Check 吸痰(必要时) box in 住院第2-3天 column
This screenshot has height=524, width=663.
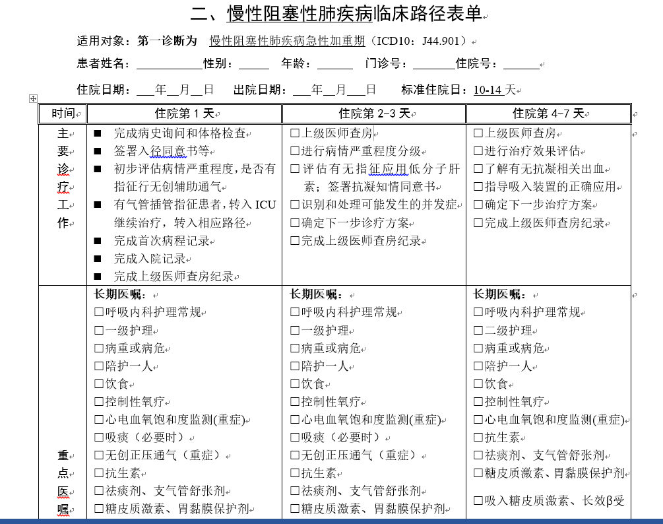click(295, 438)
